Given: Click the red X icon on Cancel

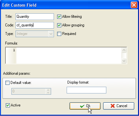Looking at the screenshot, I should tap(113, 106).
